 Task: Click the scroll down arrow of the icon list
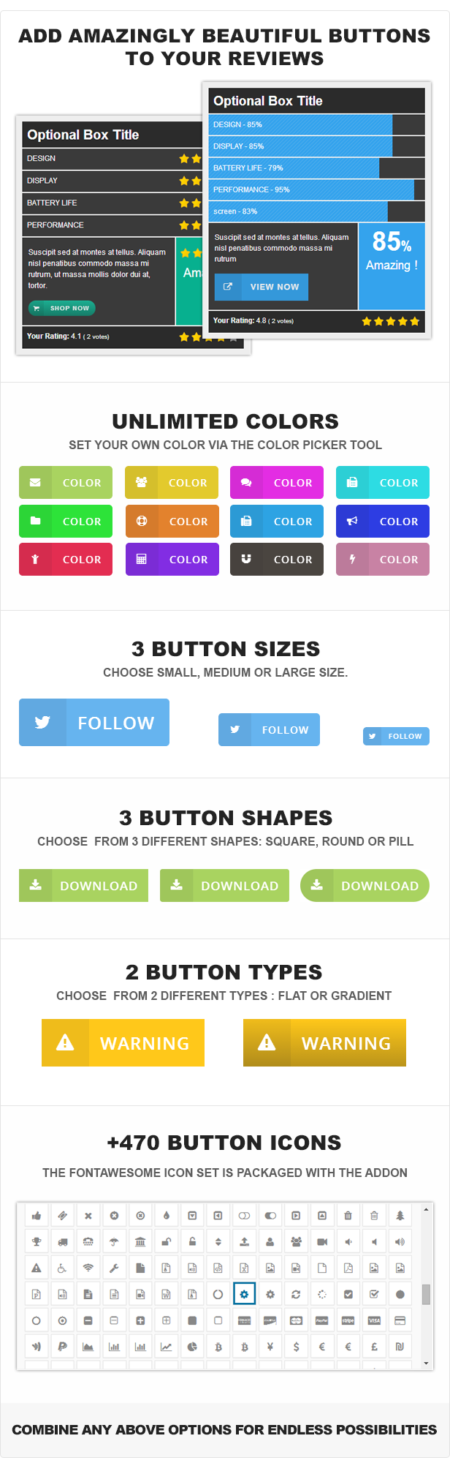pyautogui.click(x=427, y=1364)
